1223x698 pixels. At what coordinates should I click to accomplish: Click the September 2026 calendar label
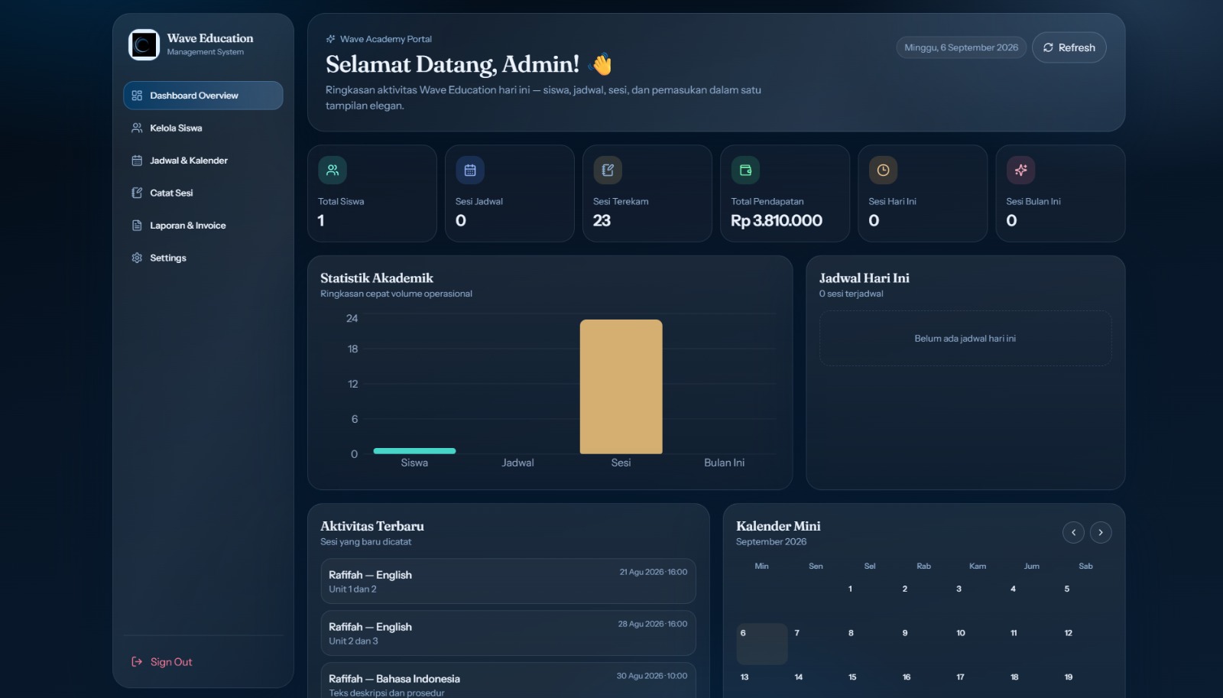point(771,542)
